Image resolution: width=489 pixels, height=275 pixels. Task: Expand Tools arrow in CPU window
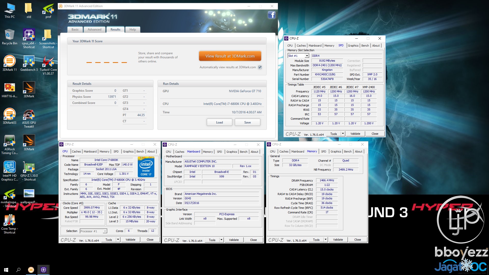click(x=118, y=240)
